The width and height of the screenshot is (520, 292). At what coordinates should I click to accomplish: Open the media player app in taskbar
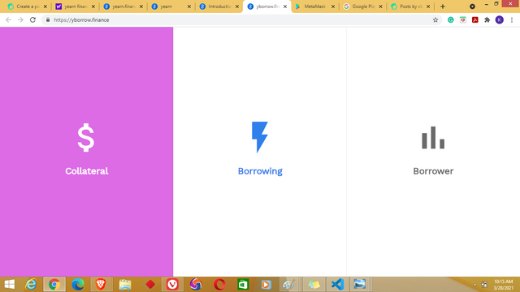click(266, 284)
